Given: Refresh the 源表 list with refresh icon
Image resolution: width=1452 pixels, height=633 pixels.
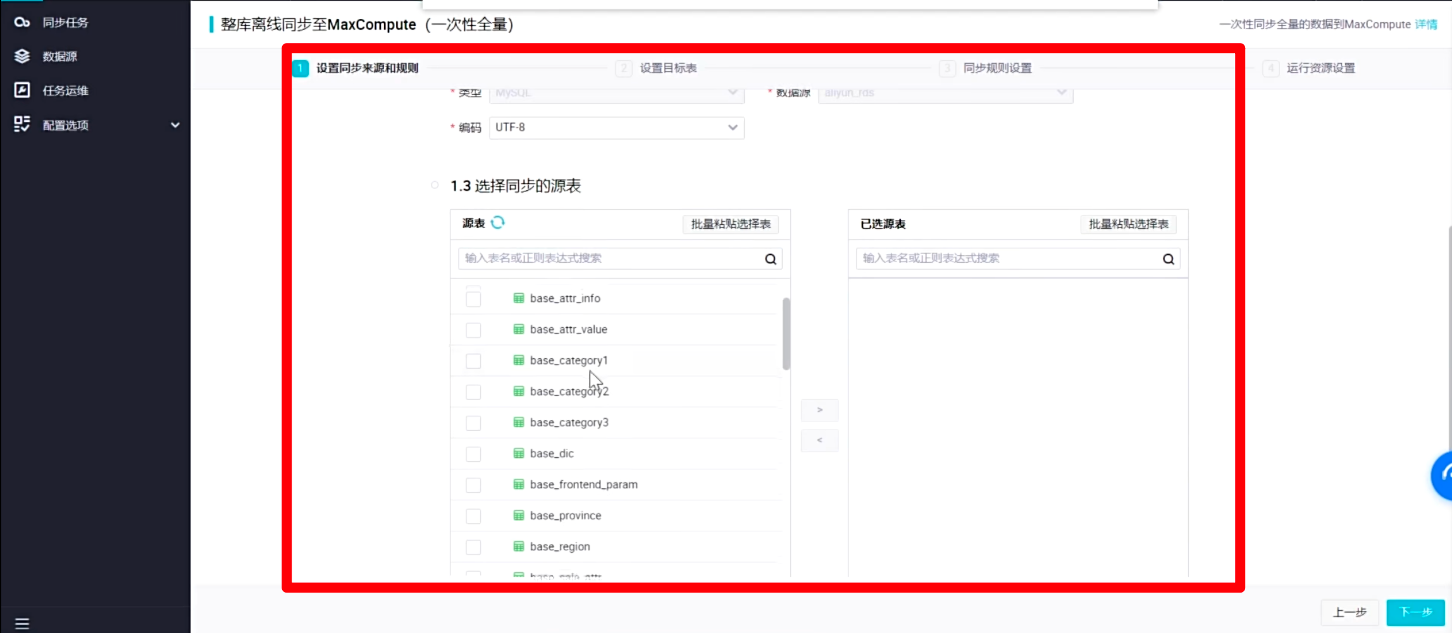Looking at the screenshot, I should (498, 222).
